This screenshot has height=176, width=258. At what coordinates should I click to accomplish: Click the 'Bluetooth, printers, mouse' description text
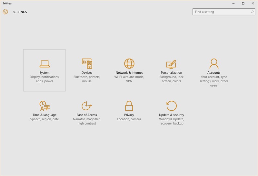(87, 79)
